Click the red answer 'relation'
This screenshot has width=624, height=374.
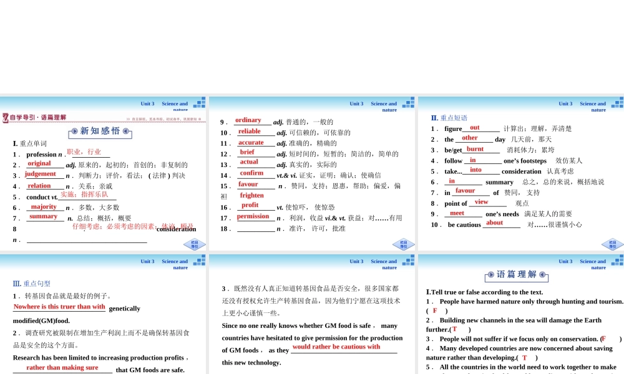coord(39,186)
